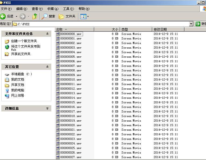The height and width of the screenshot is (160, 206).
Task: Click the file icon of 000000003.smv
Action: coord(58,48)
